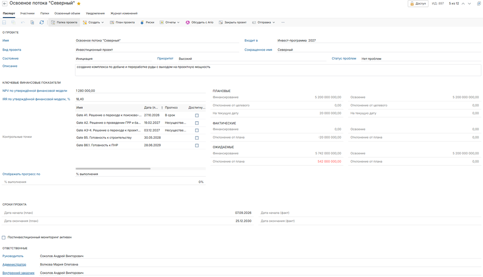Viewport: 483px width, 277px height.
Task: Click the save and close icon
Action: 13,23
